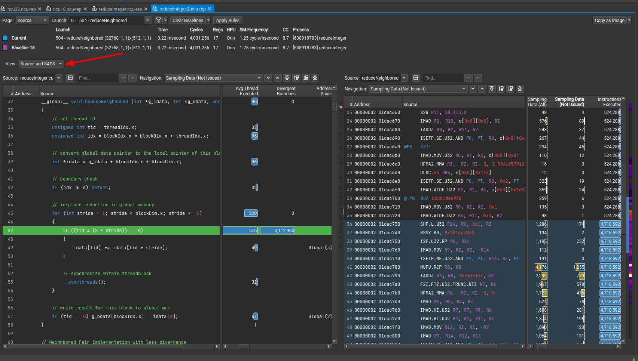Expand the View dropdown set to Source and SASS

point(42,64)
